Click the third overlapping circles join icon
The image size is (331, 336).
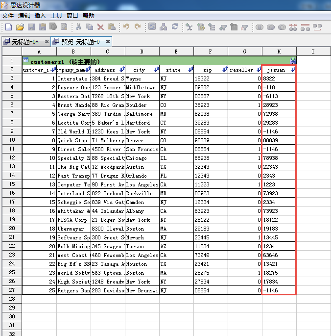(282, 27)
